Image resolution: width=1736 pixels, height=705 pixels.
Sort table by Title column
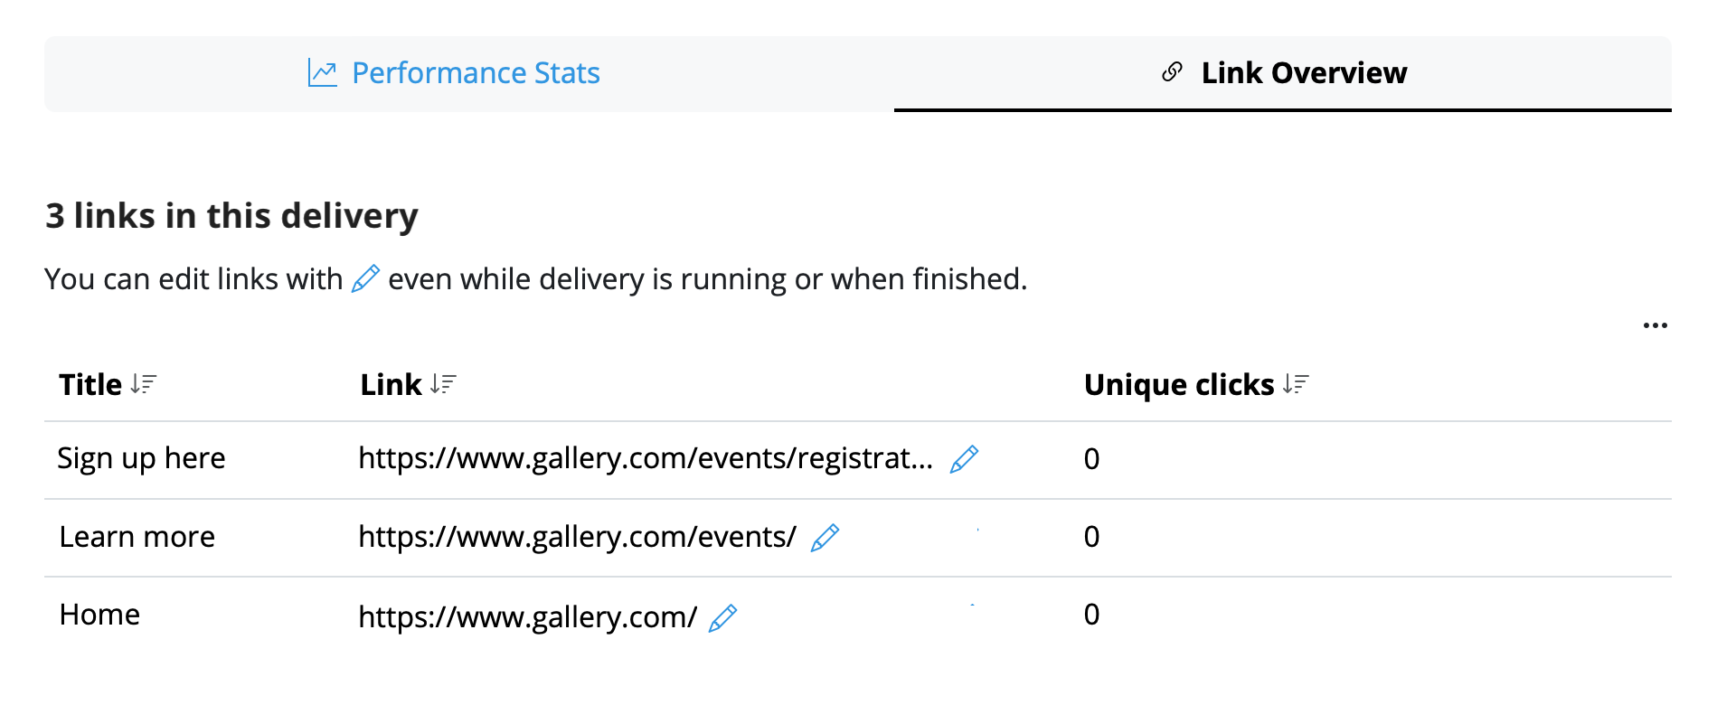(144, 385)
